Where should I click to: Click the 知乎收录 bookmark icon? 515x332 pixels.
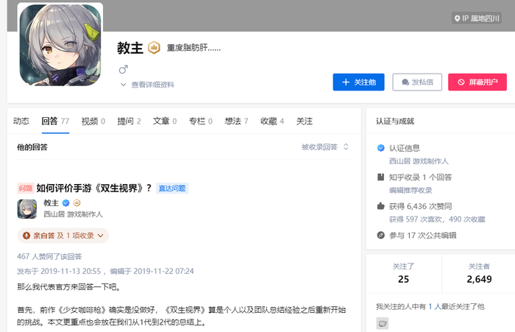coord(380,177)
